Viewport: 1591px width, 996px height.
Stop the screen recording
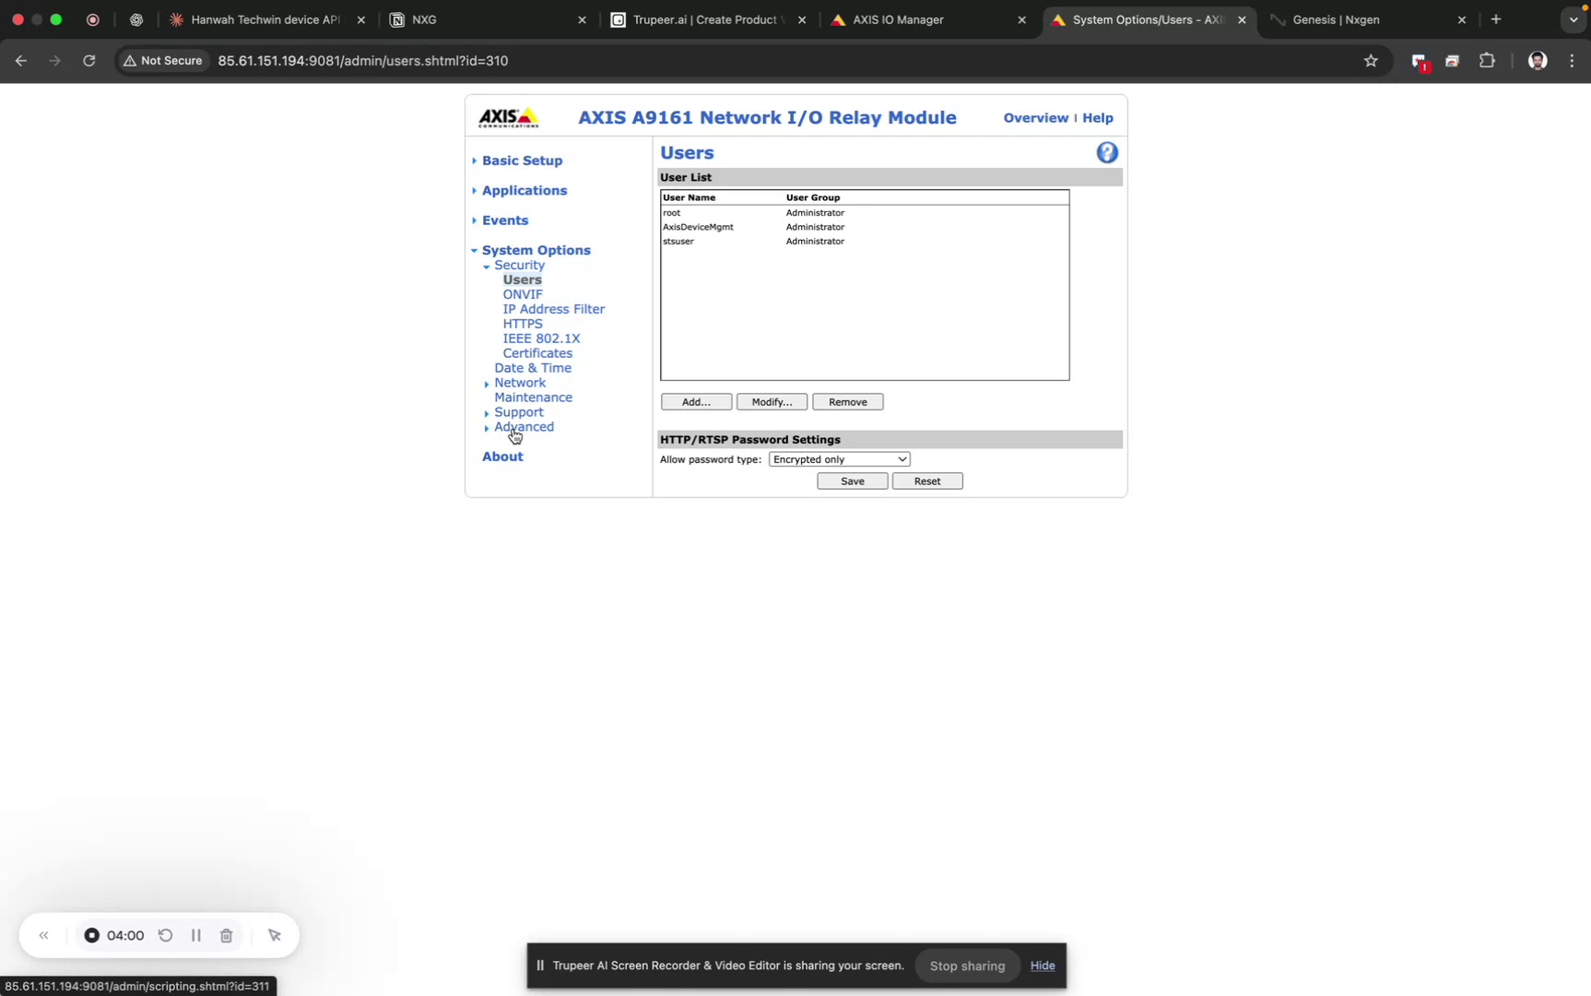click(x=91, y=934)
